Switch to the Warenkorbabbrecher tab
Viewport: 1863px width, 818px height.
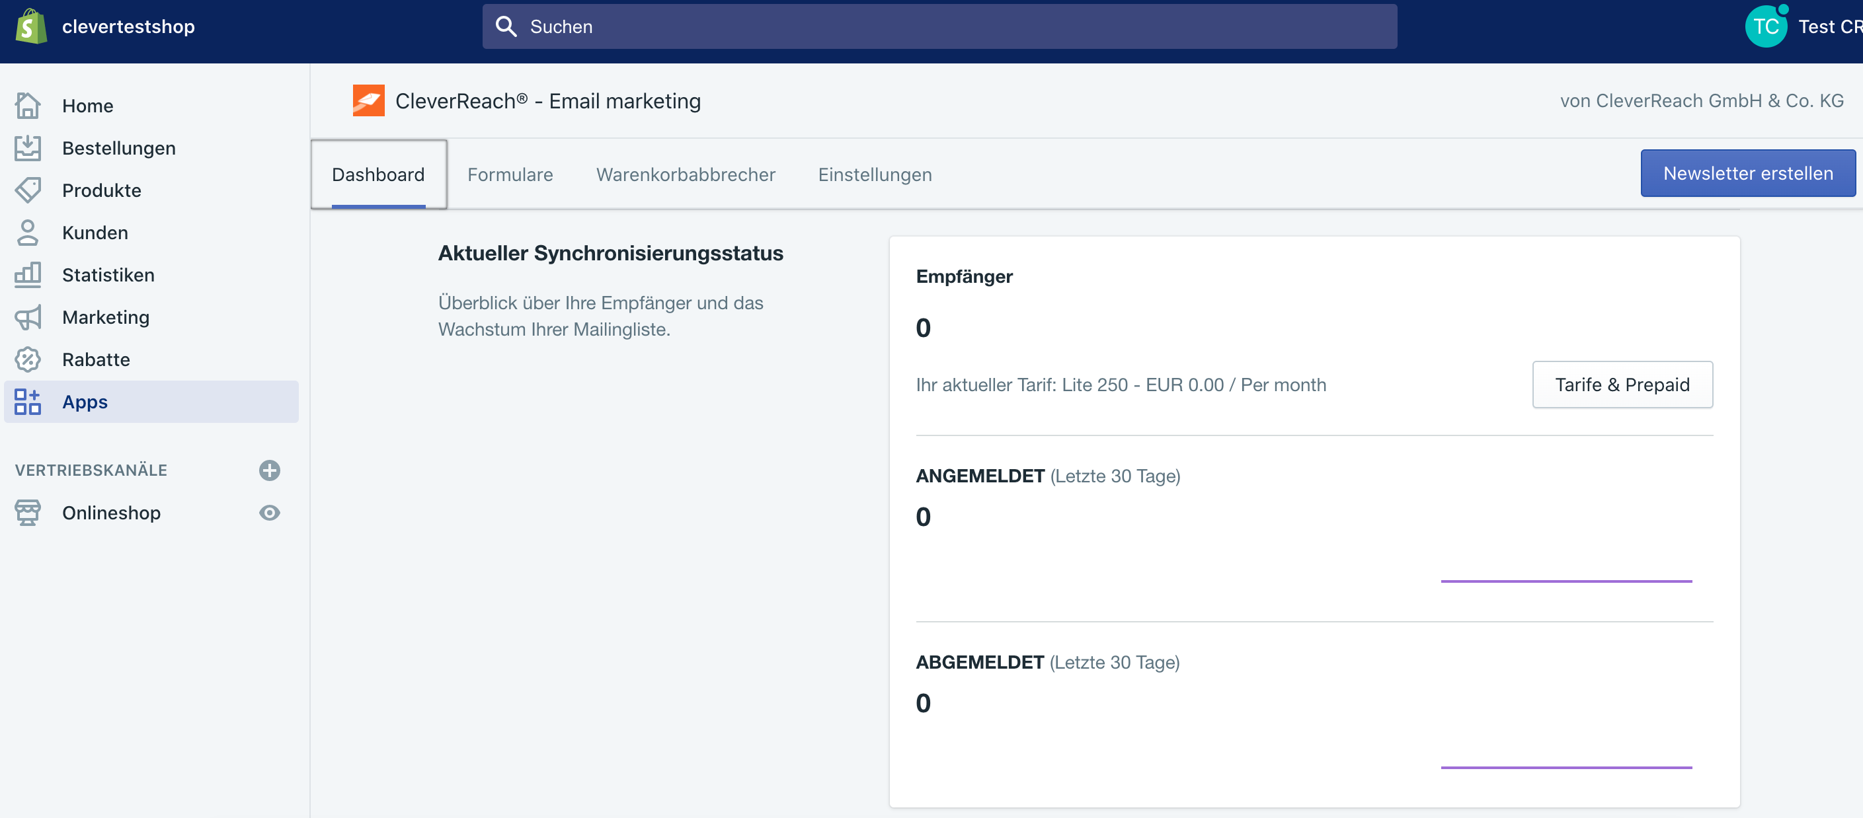click(x=686, y=175)
